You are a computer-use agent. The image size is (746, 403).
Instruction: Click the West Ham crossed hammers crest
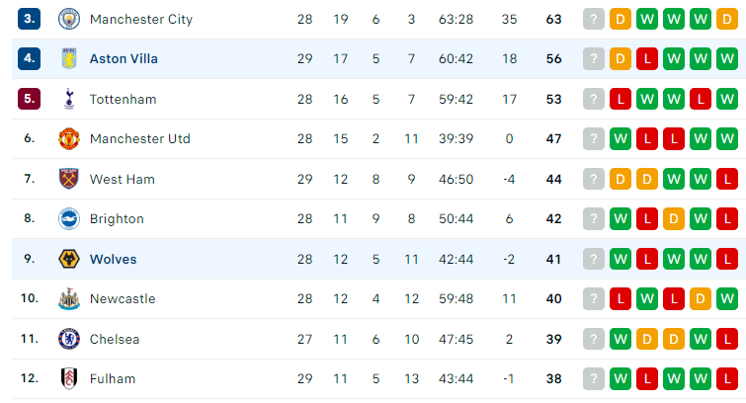click(69, 179)
